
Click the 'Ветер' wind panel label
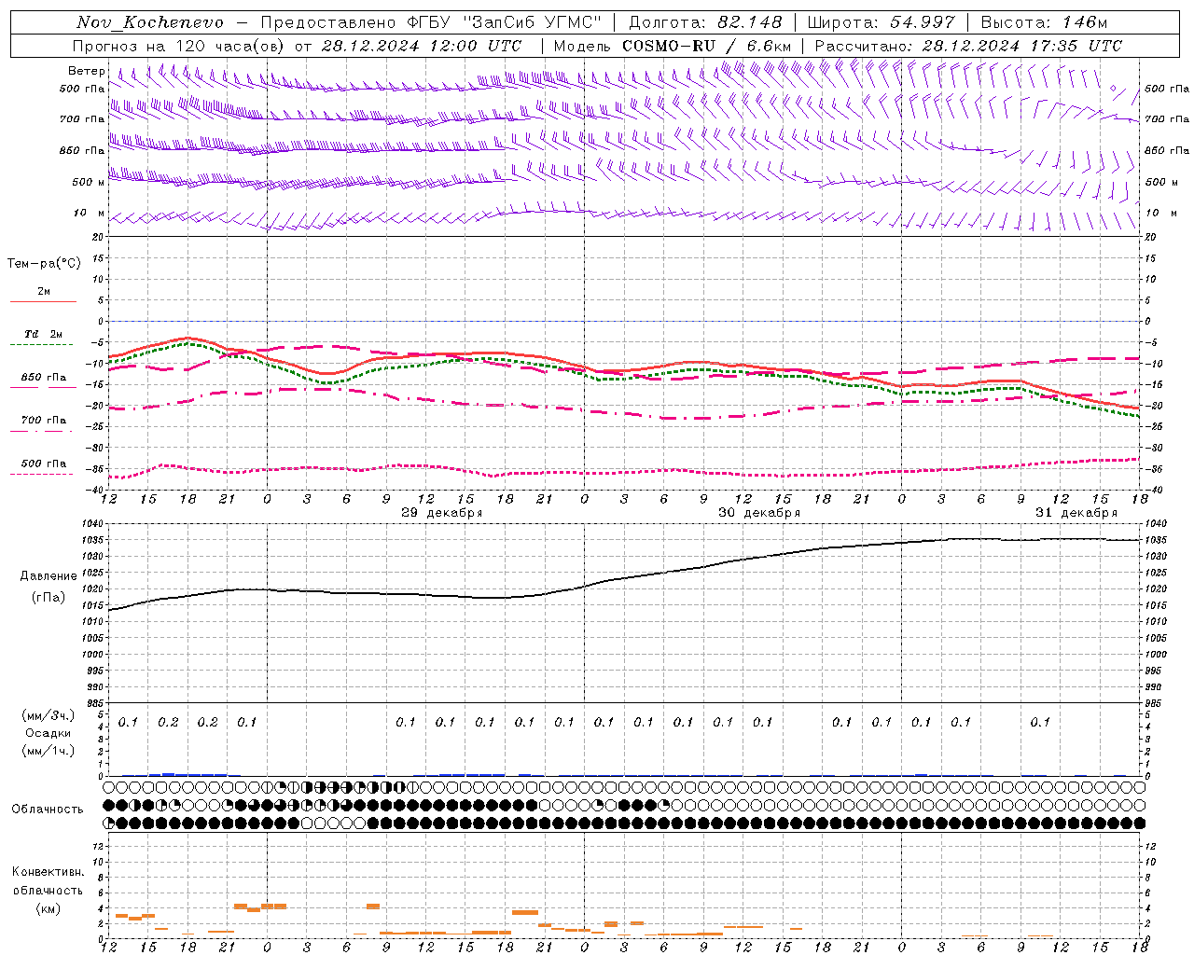tap(87, 71)
